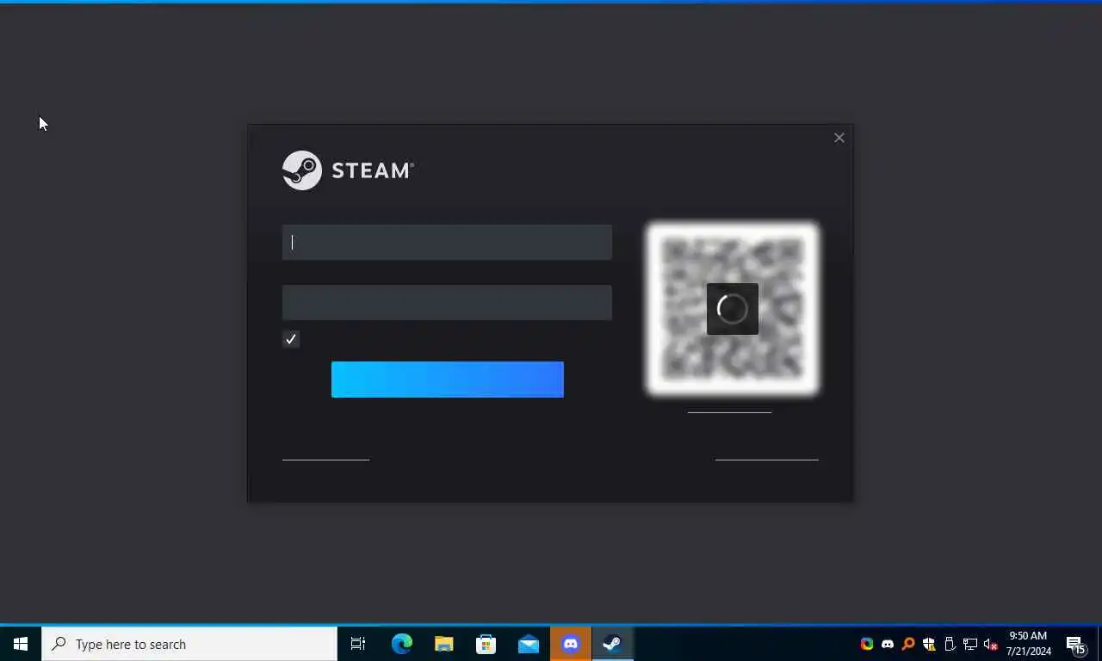1102x661 pixels.
Task: Focus the account name input field
Action: [447, 243]
